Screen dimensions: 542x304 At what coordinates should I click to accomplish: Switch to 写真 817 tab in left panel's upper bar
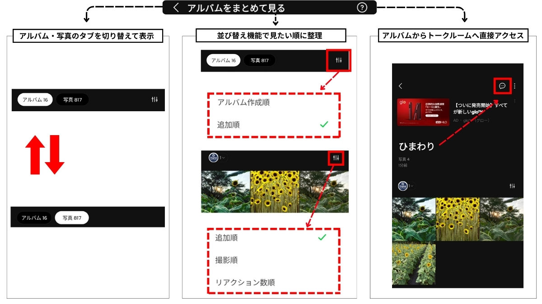72,100
